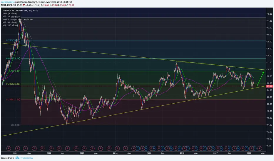This screenshot has width=274, height=161.
Task: Click the 2017 date axis label
Action: (215, 153)
